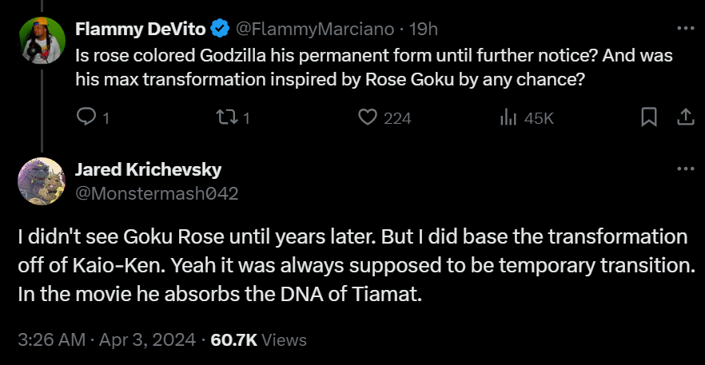
Task: Click the Flammy DeVito display name
Action: [x=141, y=30]
